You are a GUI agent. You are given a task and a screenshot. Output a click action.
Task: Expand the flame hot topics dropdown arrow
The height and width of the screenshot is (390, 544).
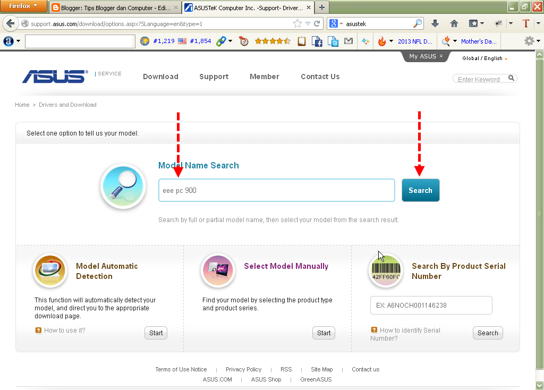pyautogui.click(x=392, y=41)
